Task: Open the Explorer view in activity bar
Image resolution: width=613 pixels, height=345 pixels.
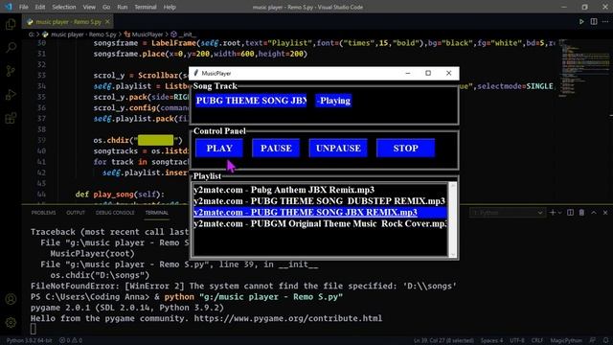Action: pyautogui.click(x=11, y=24)
